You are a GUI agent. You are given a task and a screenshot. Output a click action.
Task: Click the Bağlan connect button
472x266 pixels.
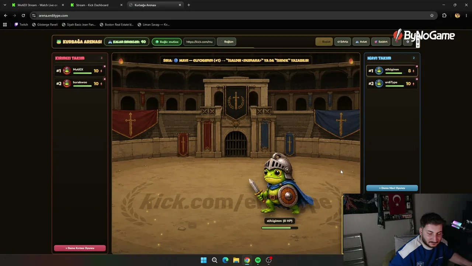[226, 42]
